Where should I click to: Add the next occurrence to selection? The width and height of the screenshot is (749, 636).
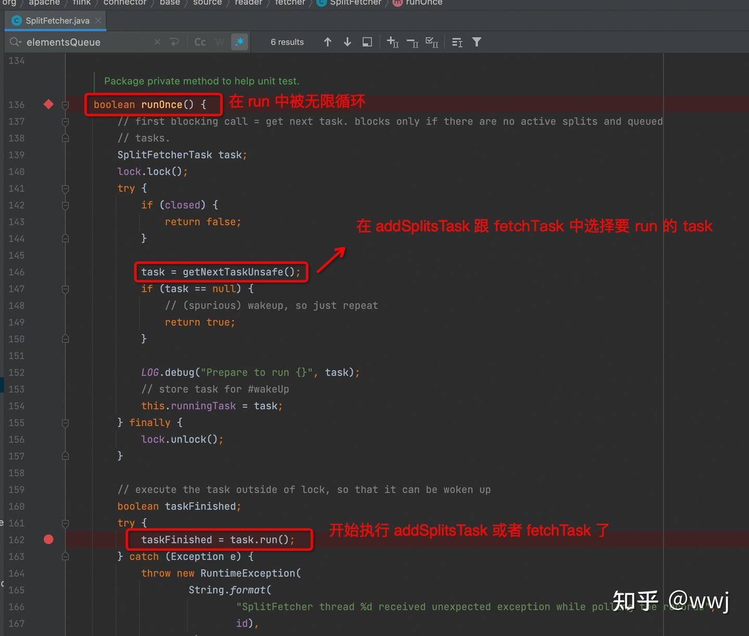tap(393, 42)
